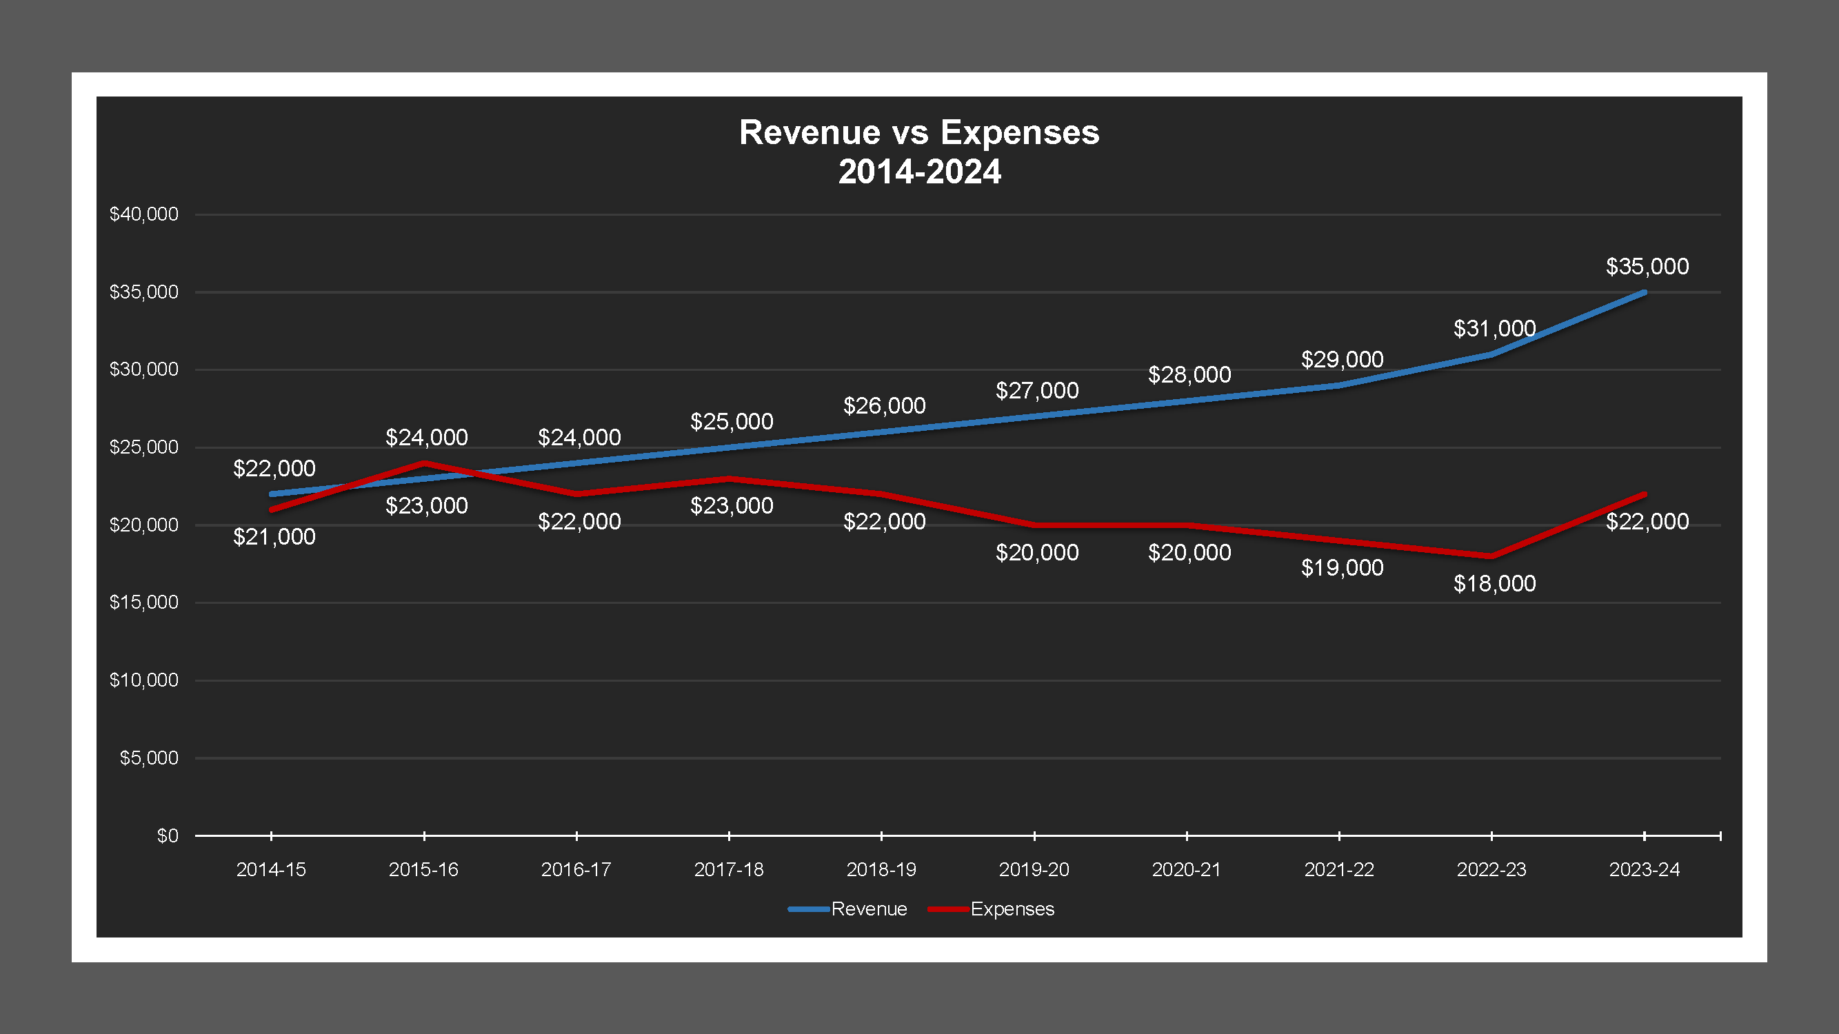Click the 2015-16 label $24,000
The image size is (1839, 1034).
(x=426, y=438)
